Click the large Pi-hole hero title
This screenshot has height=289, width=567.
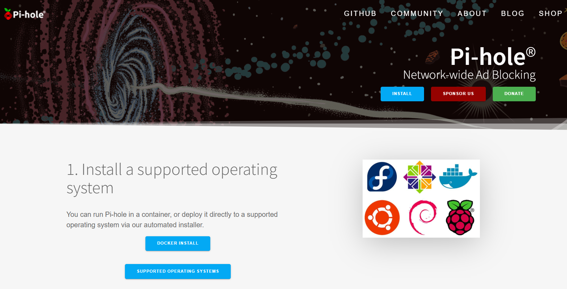[493, 57]
